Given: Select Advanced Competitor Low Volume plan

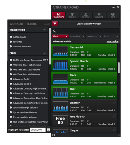Looking at the screenshot, I should tap(11, 103).
